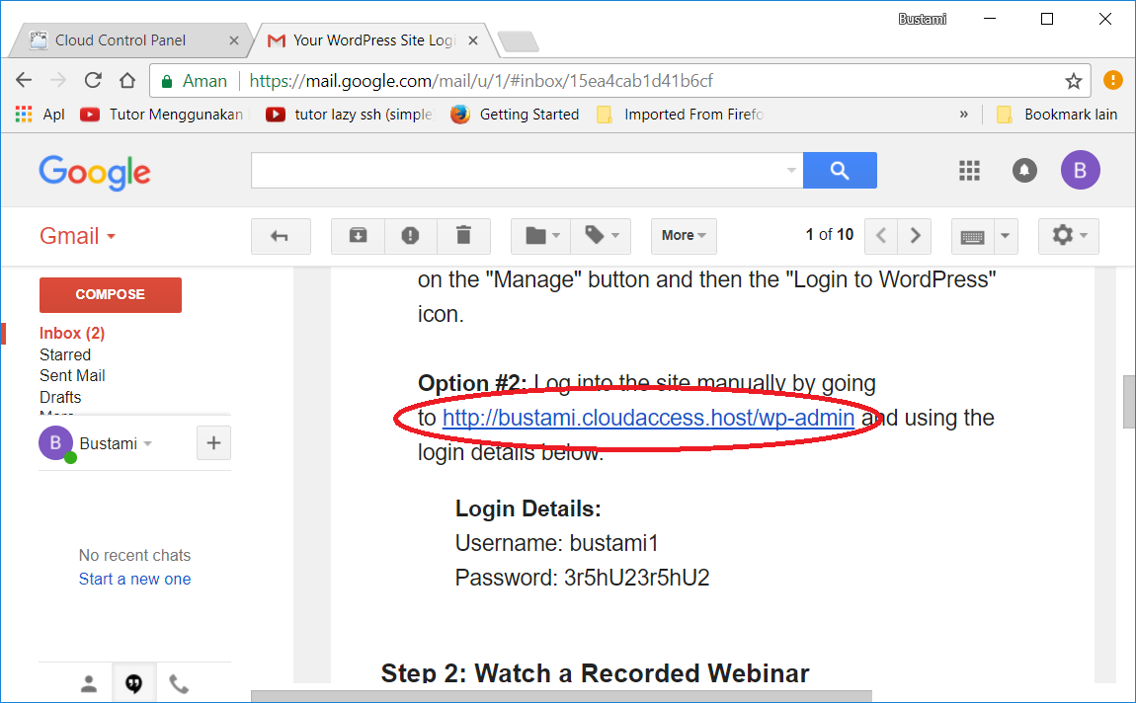The width and height of the screenshot is (1136, 703).
Task: Select Your WordPress Site Login tab
Action: 373,40
